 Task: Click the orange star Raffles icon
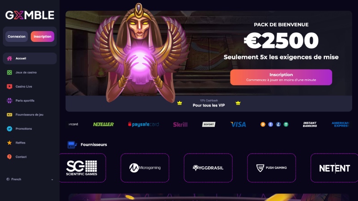(9, 143)
